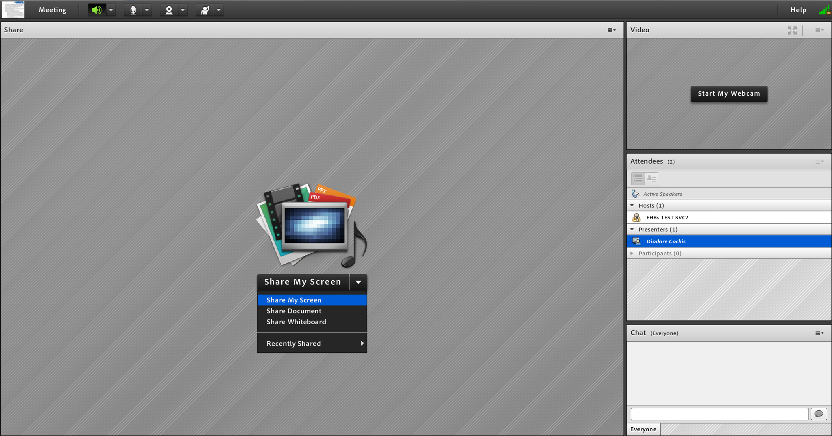The width and height of the screenshot is (832, 436).
Task: Switch to Attendee status view
Action: coord(651,178)
